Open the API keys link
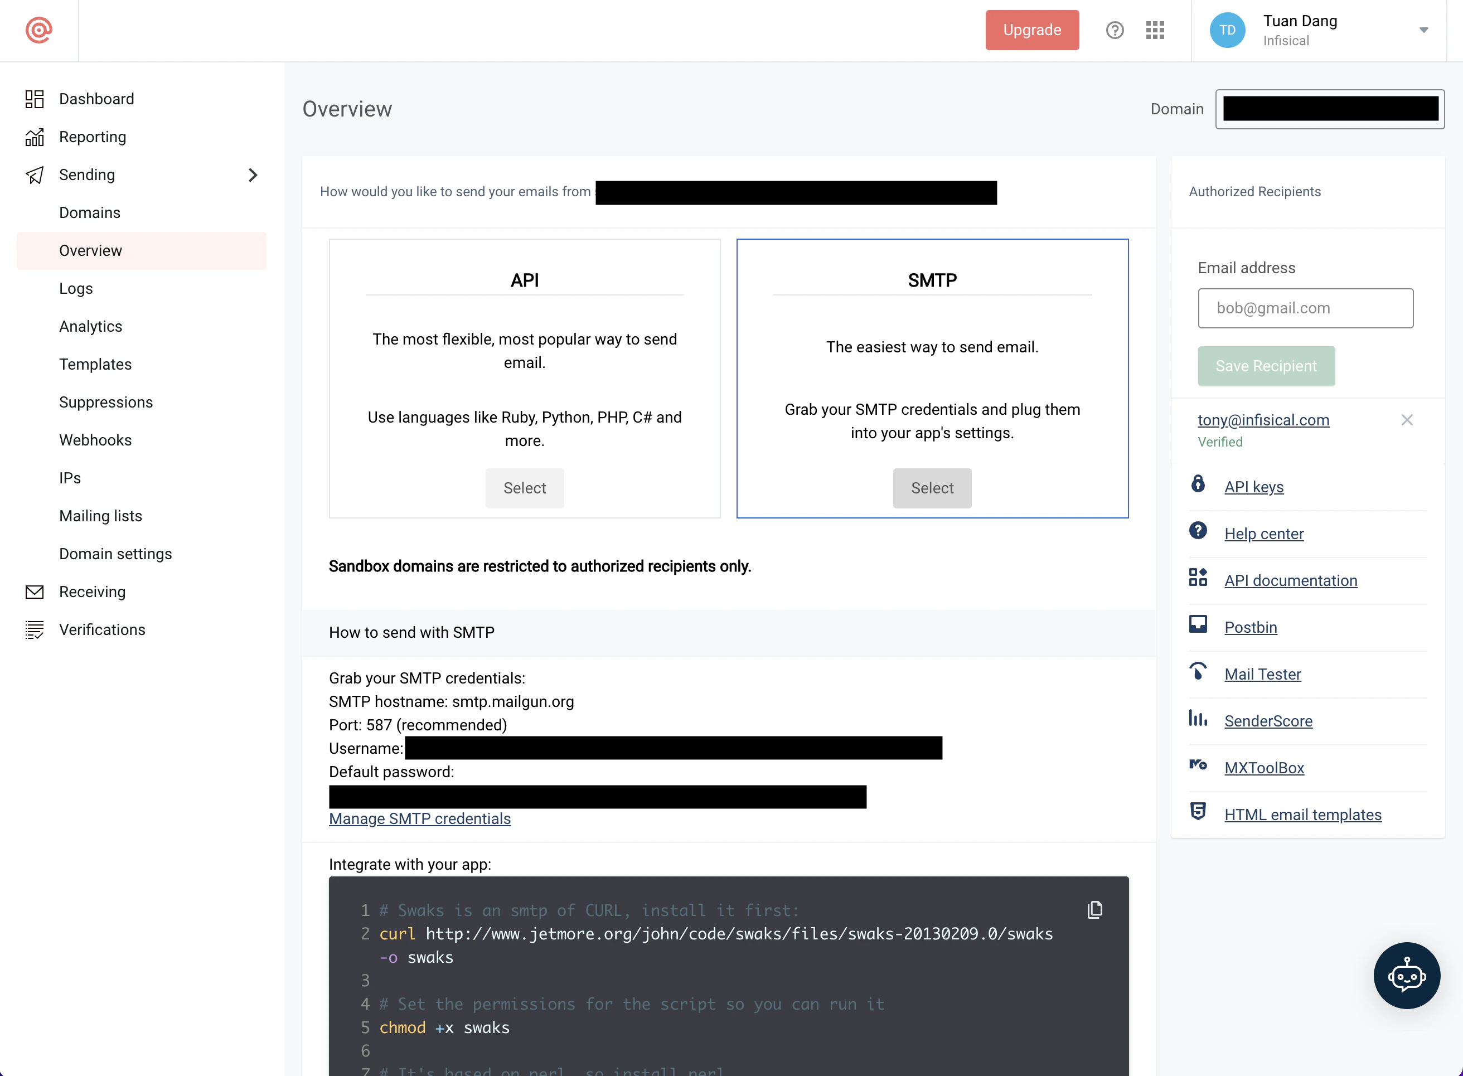The height and width of the screenshot is (1076, 1463). click(1253, 487)
